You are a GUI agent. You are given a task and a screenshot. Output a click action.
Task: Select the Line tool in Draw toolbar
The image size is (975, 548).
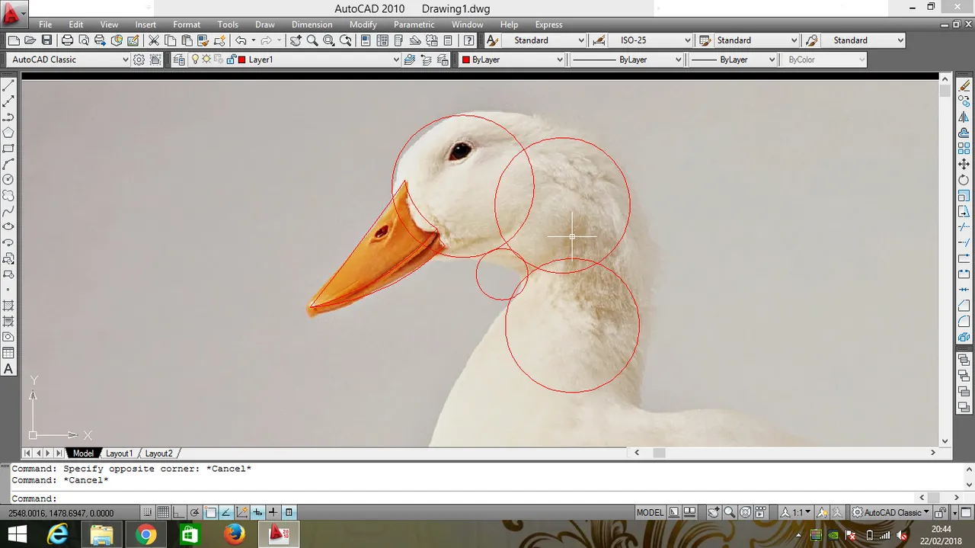point(8,86)
